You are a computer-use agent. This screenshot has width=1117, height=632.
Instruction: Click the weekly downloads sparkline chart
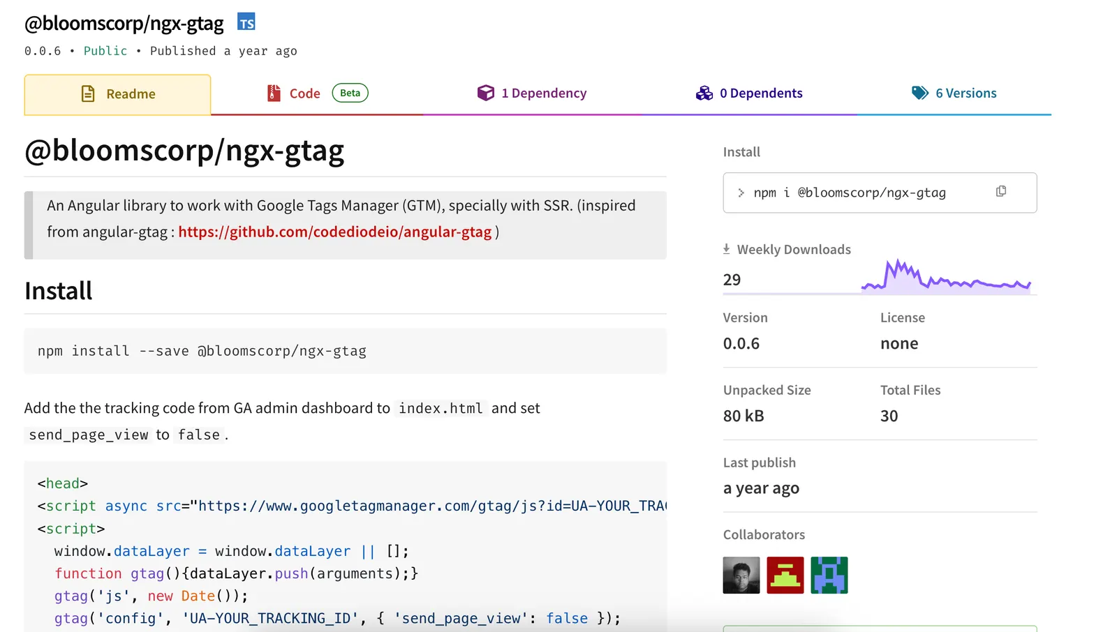click(x=946, y=276)
